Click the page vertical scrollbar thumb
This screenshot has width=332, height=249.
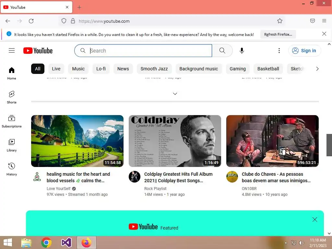pyautogui.click(x=329, y=145)
